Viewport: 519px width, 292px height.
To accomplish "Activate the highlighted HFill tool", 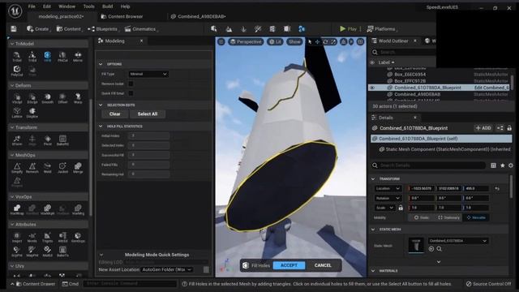I will click(47, 57).
